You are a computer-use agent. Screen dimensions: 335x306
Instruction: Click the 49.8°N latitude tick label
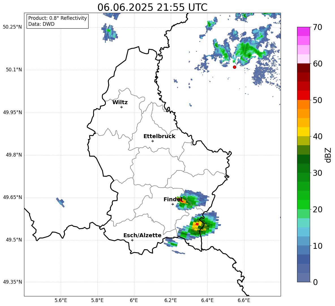pos(14,155)
